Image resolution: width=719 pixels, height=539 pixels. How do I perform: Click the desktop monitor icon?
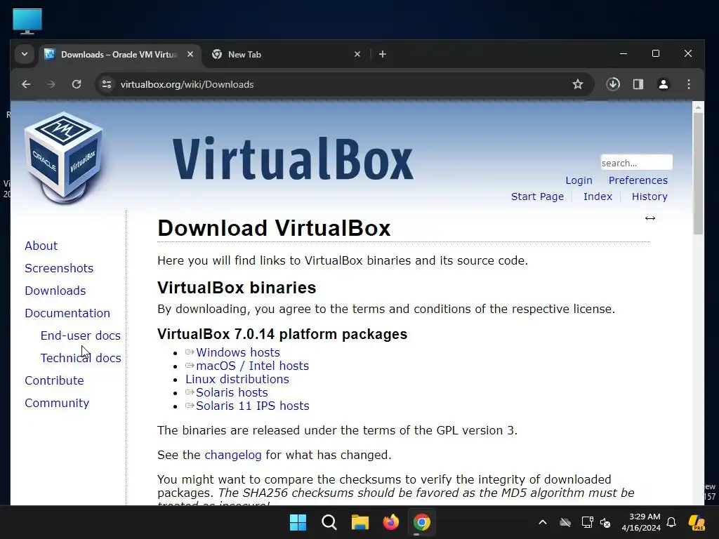click(27, 21)
